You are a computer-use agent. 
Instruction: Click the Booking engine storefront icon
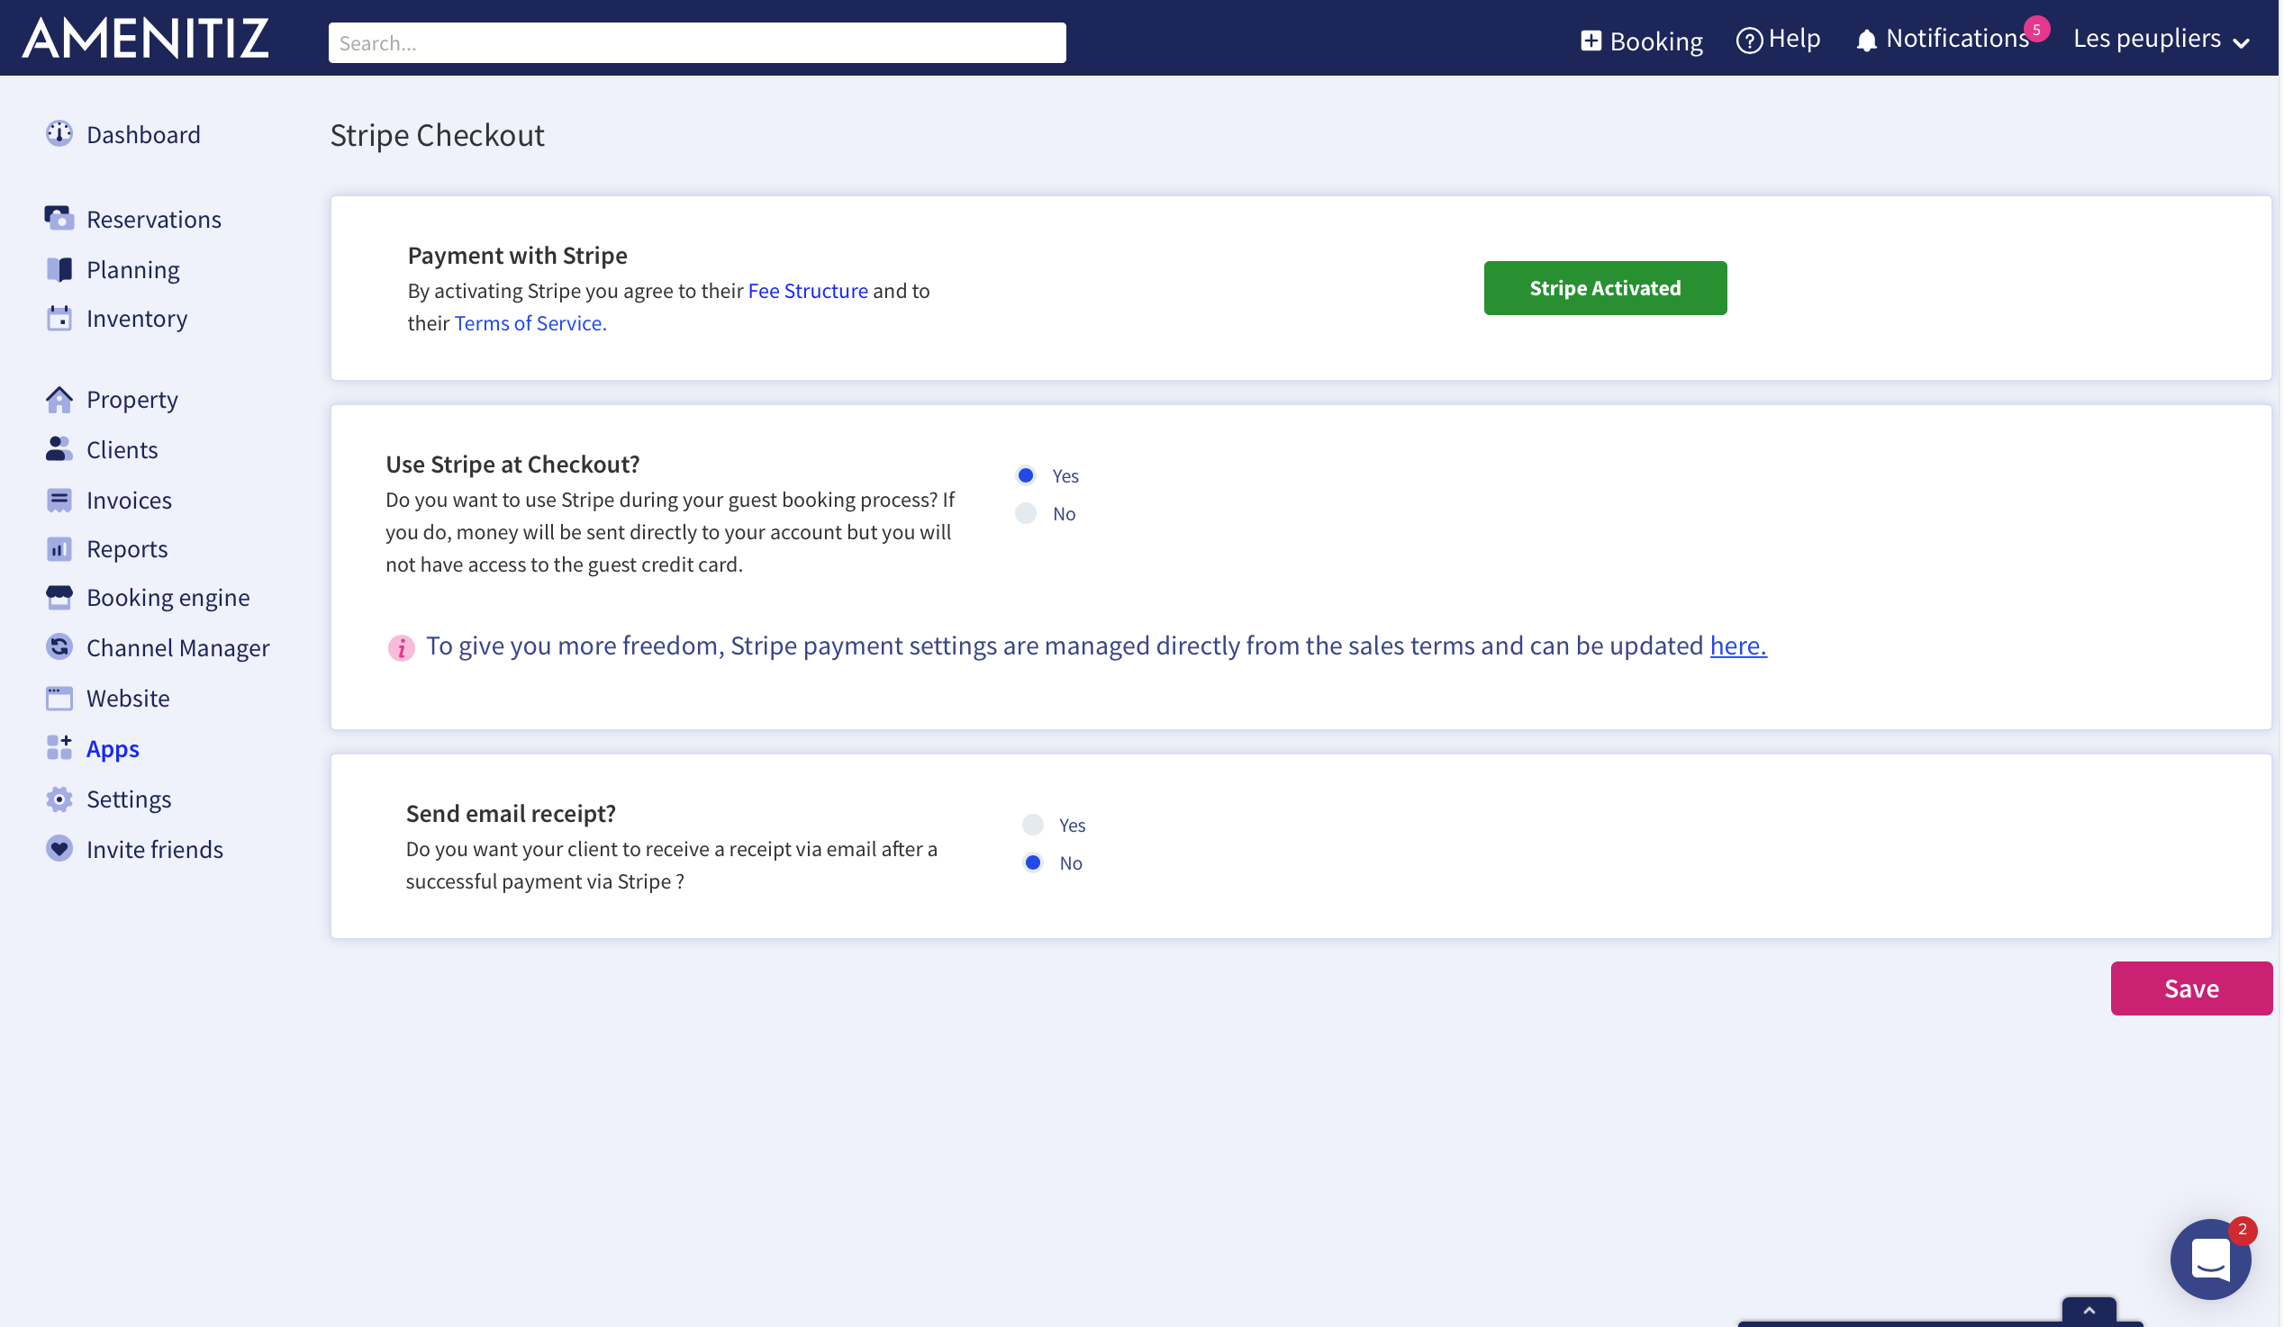[x=59, y=597]
